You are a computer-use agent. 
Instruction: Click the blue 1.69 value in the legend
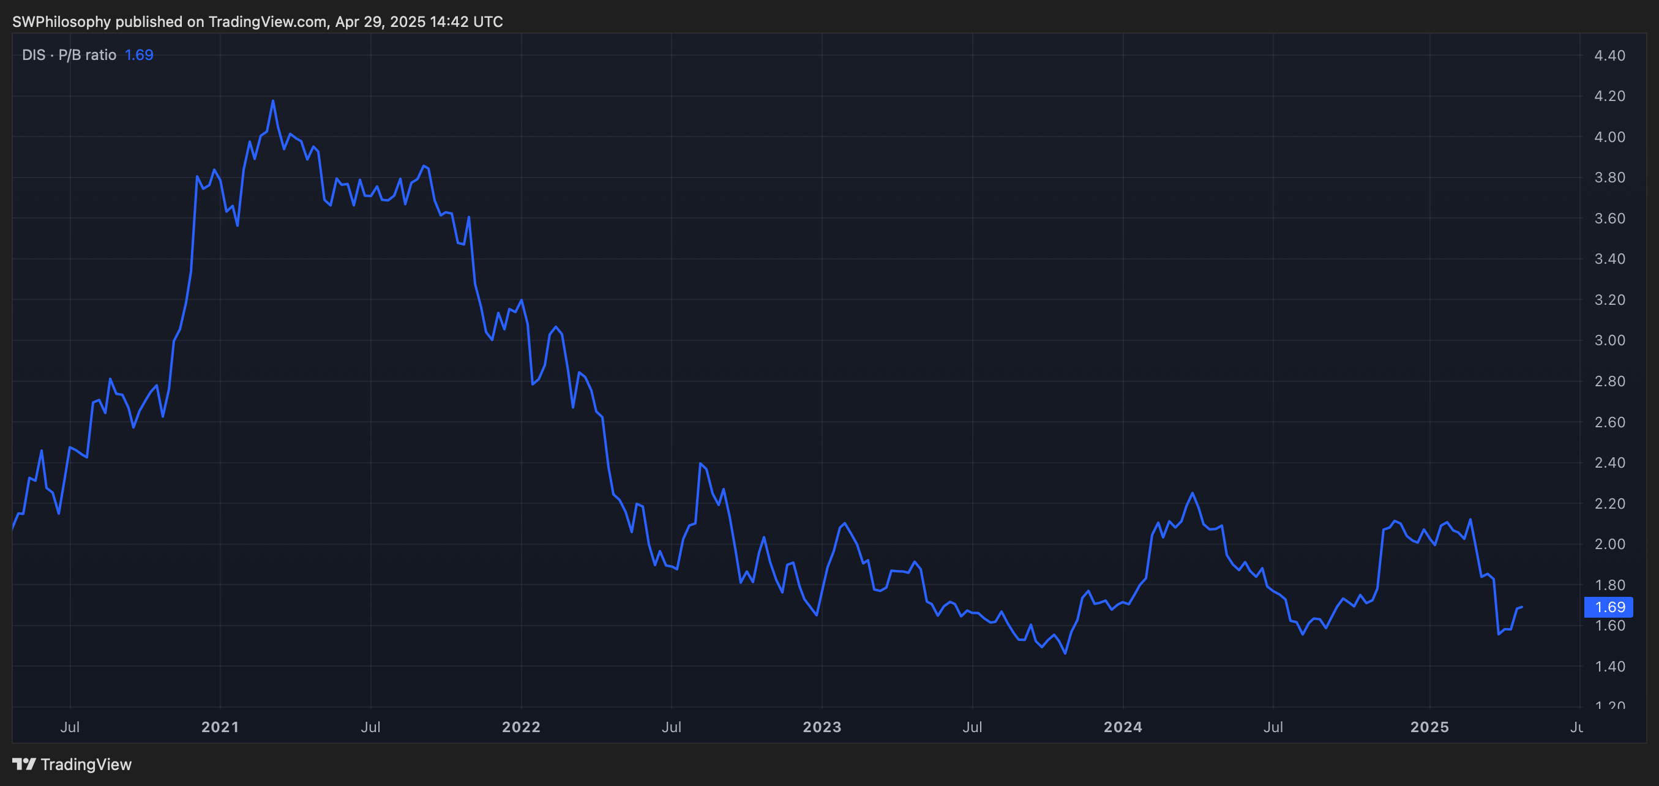[139, 54]
